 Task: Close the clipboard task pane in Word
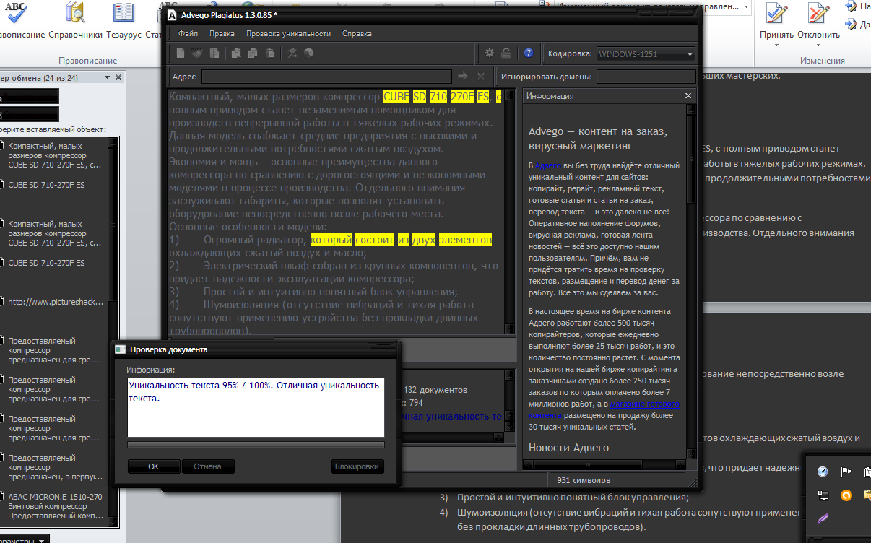click(x=119, y=77)
